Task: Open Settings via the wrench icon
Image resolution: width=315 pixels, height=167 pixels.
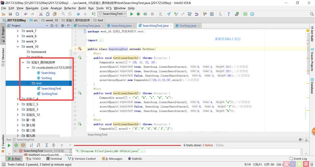Action: pos(205,14)
